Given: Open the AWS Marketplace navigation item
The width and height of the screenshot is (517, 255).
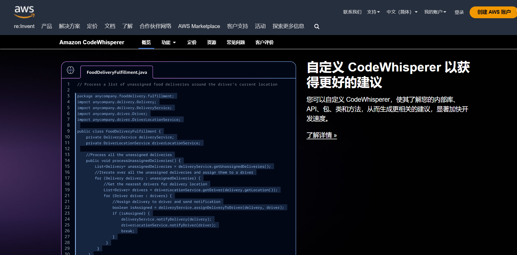Looking at the screenshot, I should [199, 26].
